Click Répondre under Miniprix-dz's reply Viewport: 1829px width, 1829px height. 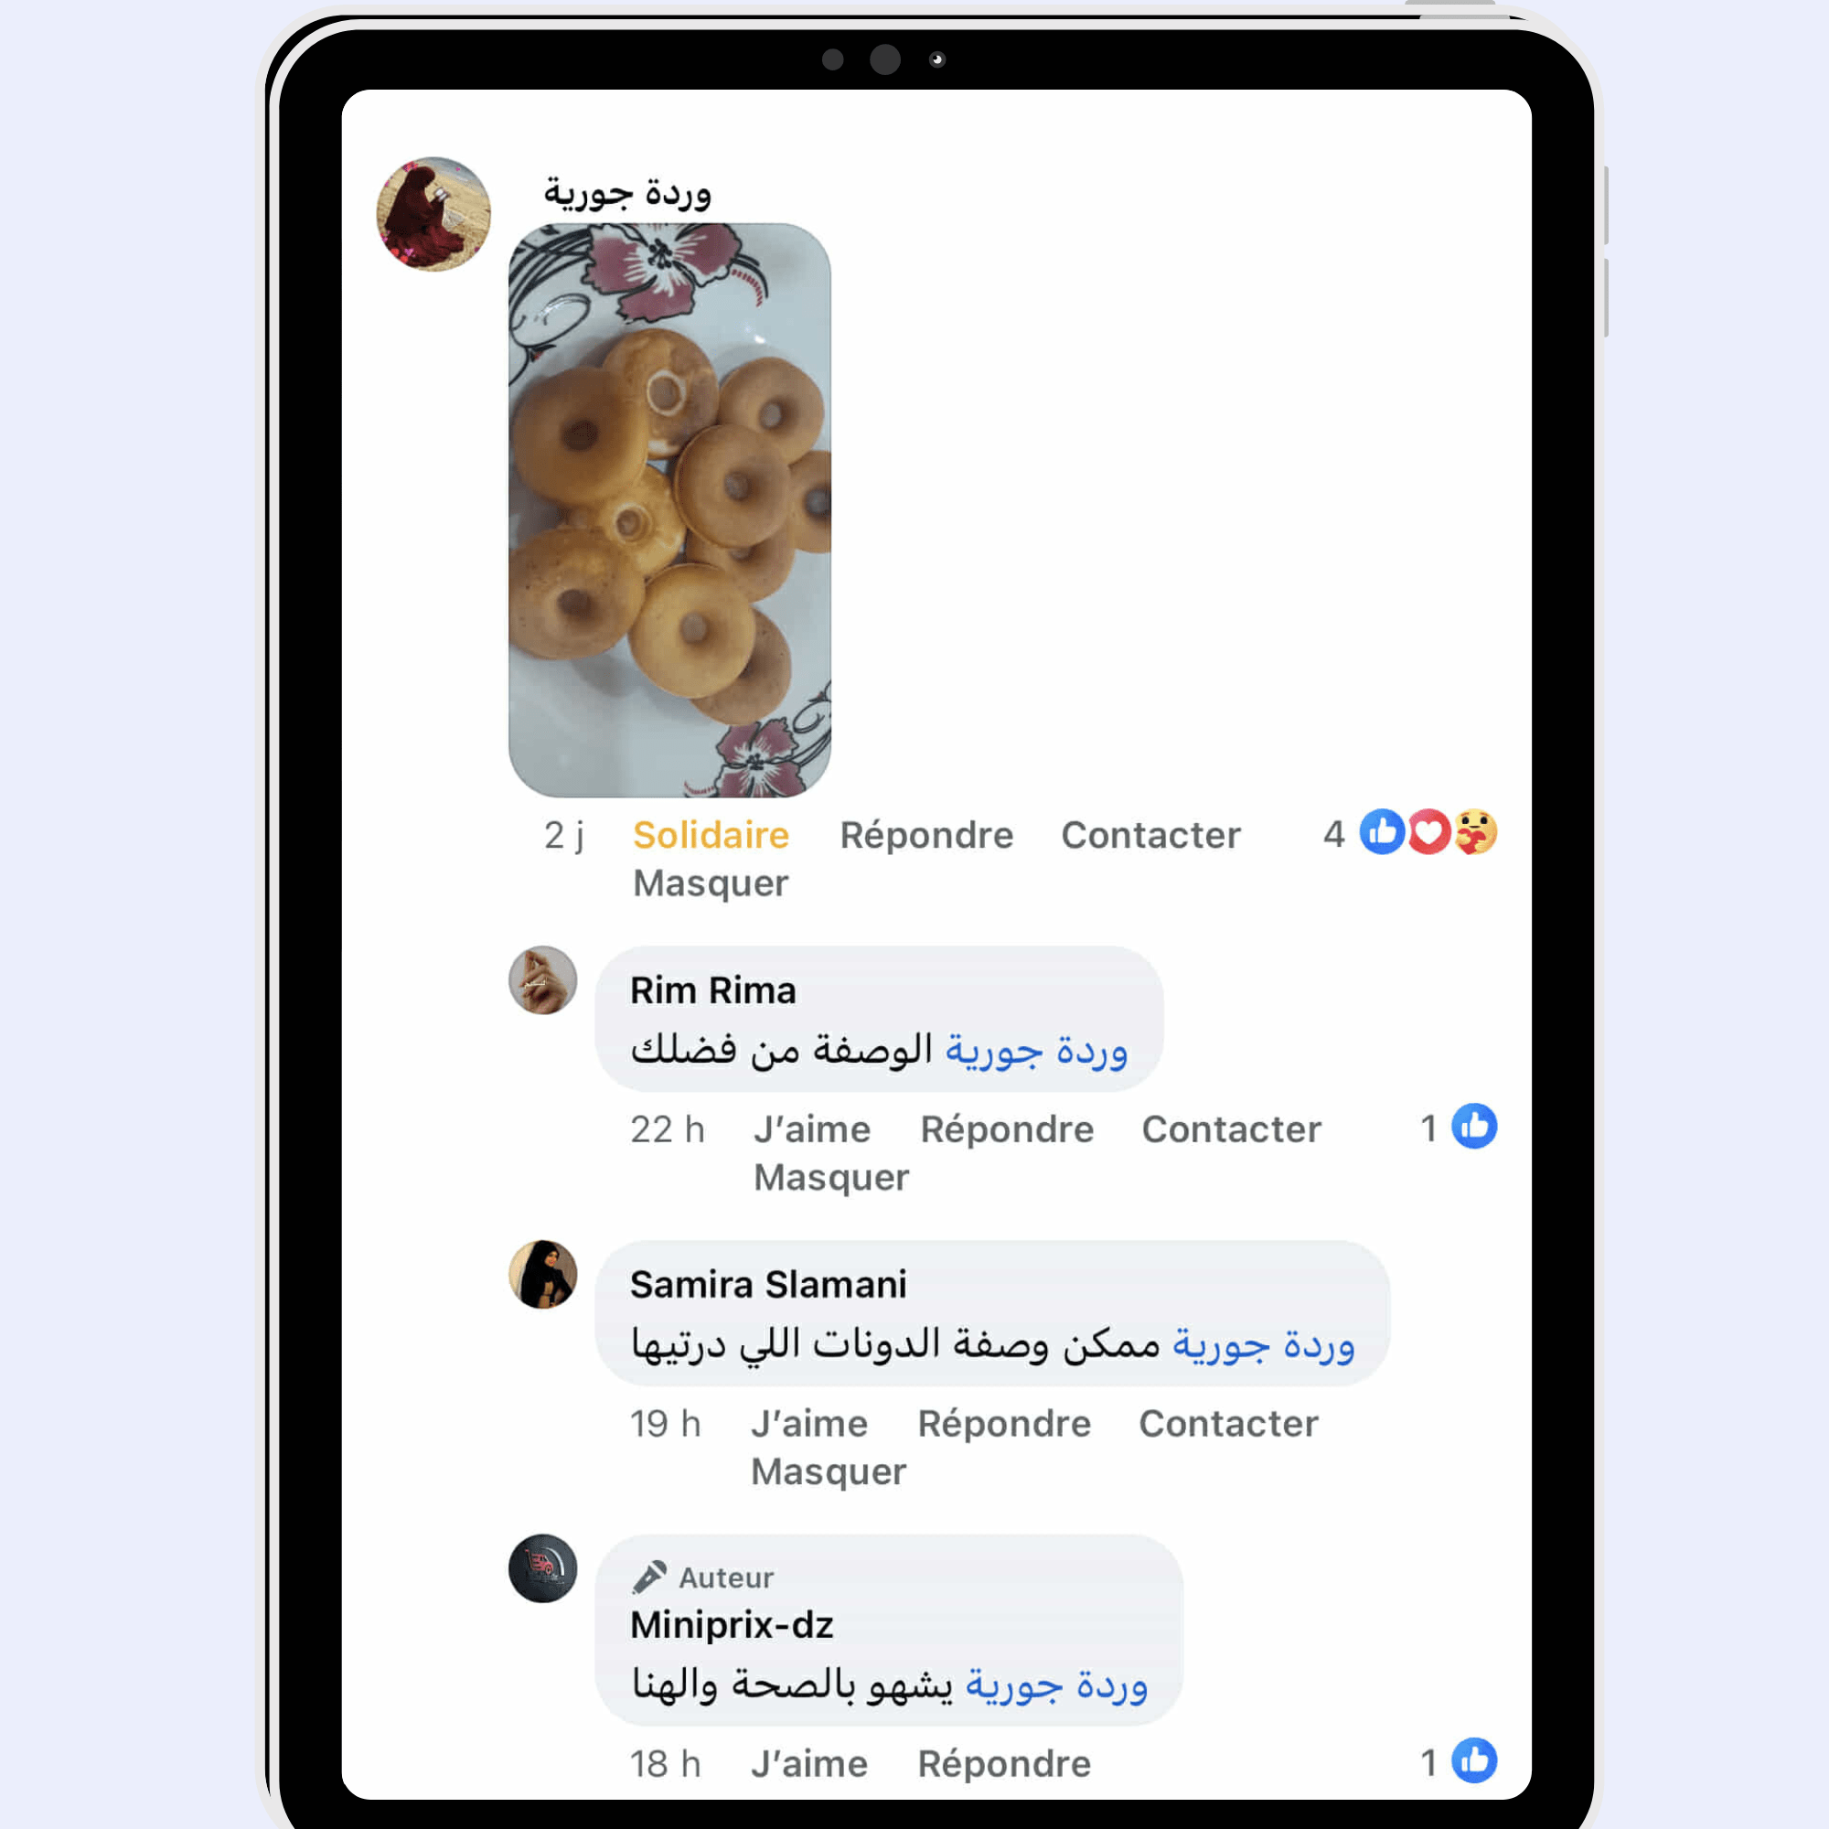(x=1003, y=1764)
